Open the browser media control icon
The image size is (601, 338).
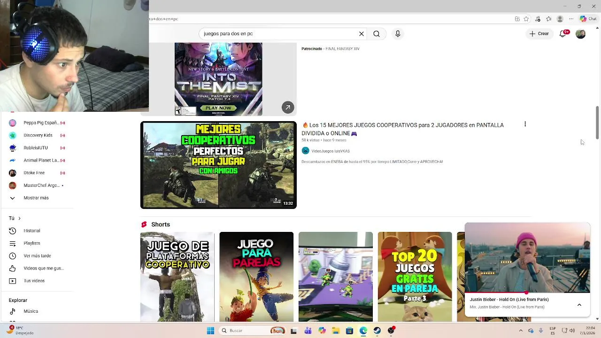pyautogui.click(x=538, y=19)
